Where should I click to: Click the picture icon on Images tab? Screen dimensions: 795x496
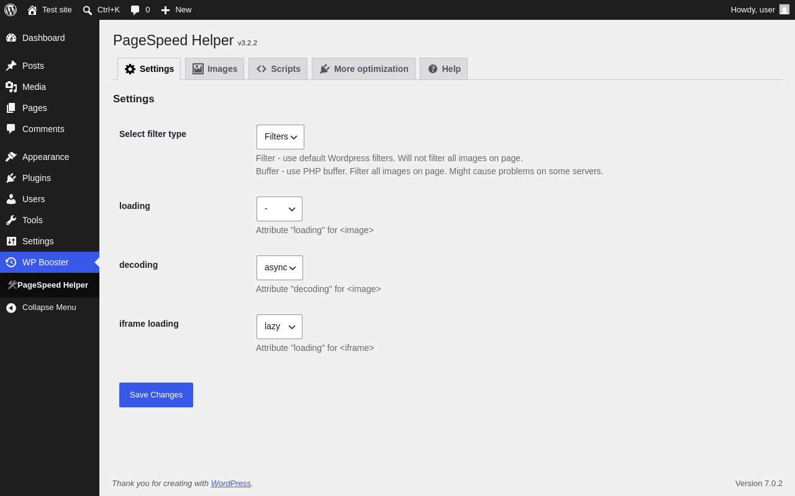[198, 69]
